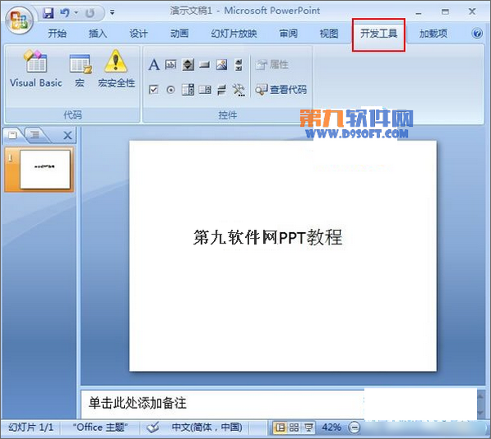Switch to the Slides thumbnail pane tab
The image size is (491, 439).
click(13, 135)
